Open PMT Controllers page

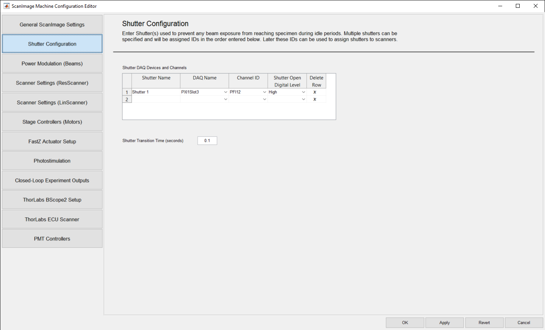[52, 239]
